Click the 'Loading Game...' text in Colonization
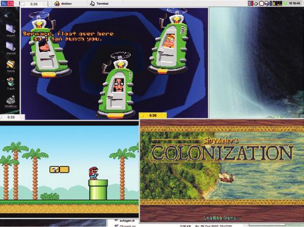 222,218
